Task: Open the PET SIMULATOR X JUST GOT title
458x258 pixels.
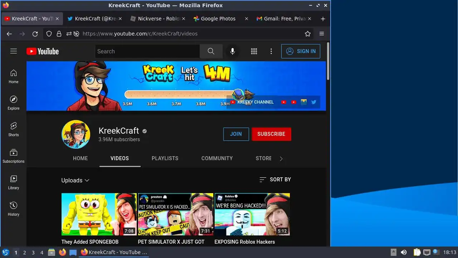Action: [x=171, y=242]
